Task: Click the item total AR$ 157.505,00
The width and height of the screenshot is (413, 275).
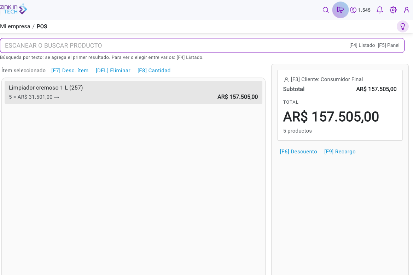Action: point(238,97)
